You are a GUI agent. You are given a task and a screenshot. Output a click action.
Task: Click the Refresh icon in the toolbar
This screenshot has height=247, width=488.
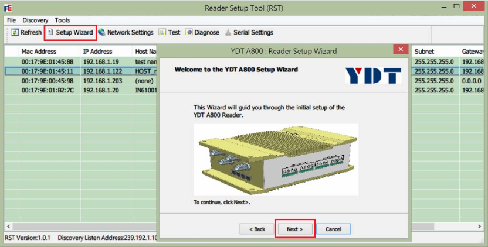[15, 32]
